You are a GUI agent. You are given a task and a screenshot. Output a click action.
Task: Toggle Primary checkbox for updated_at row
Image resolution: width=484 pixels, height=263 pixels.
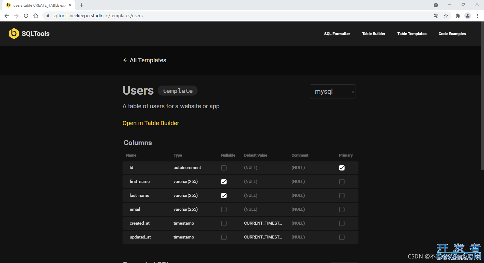coord(342,237)
